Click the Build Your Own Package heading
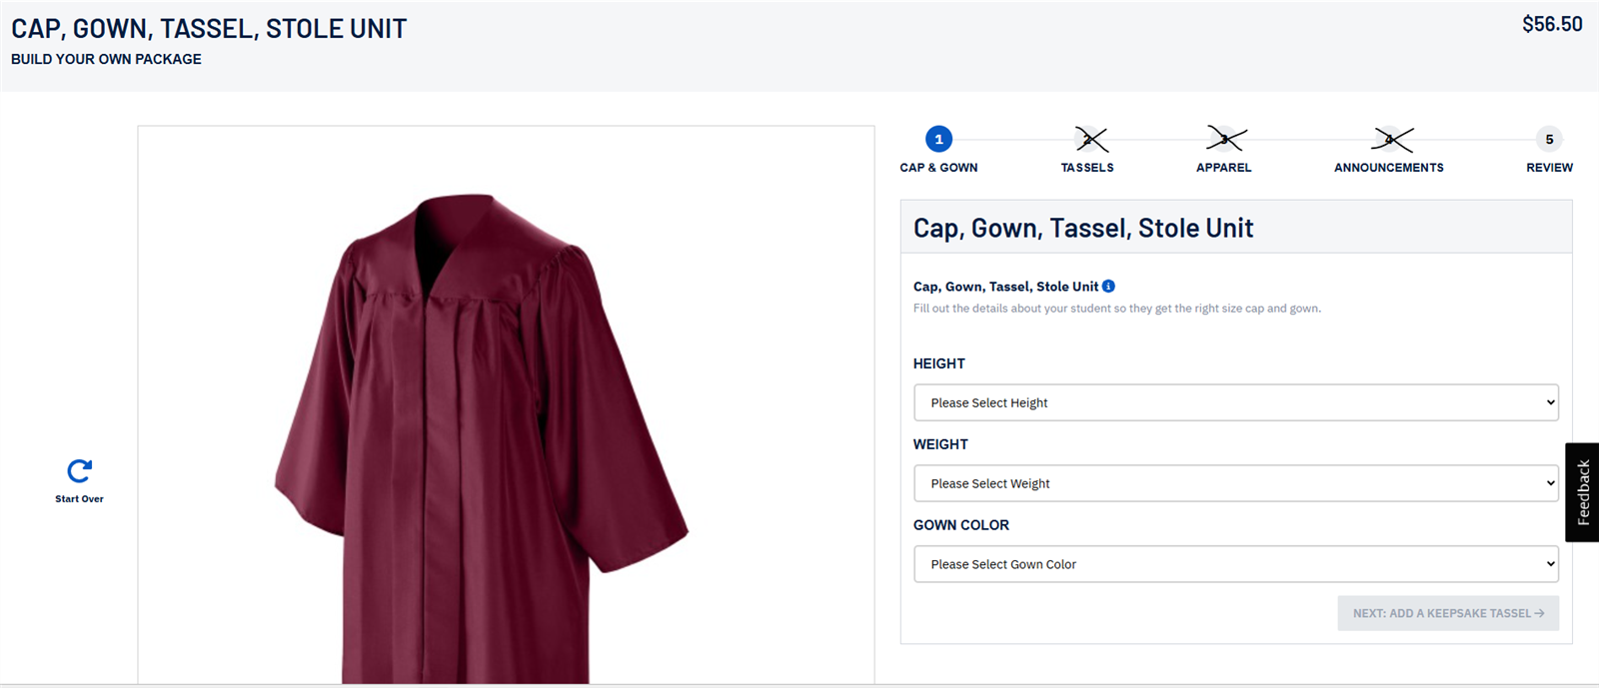1599x688 pixels. coord(105,59)
